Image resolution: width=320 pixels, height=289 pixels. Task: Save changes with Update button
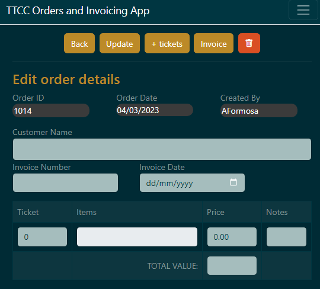click(120, 43)
